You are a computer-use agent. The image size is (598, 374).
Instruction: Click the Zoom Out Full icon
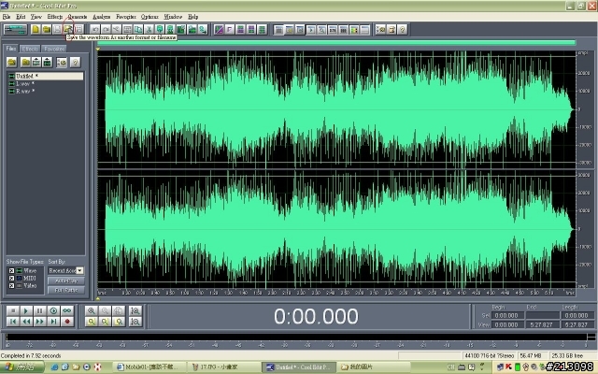tap(119, 310)
